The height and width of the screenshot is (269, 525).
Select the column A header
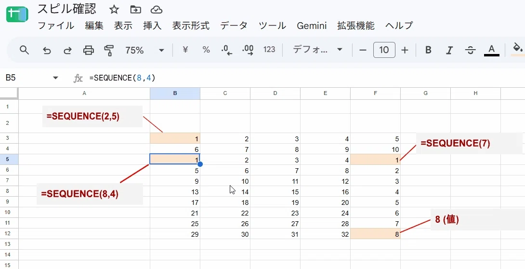click(84, 94)
